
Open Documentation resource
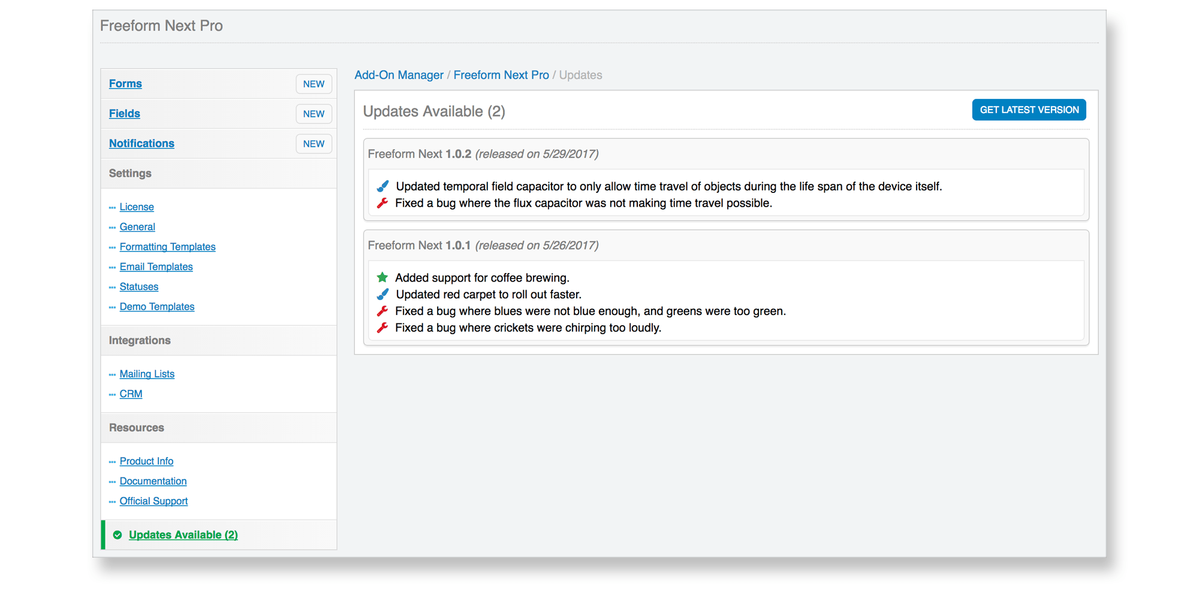pos(153,481)
